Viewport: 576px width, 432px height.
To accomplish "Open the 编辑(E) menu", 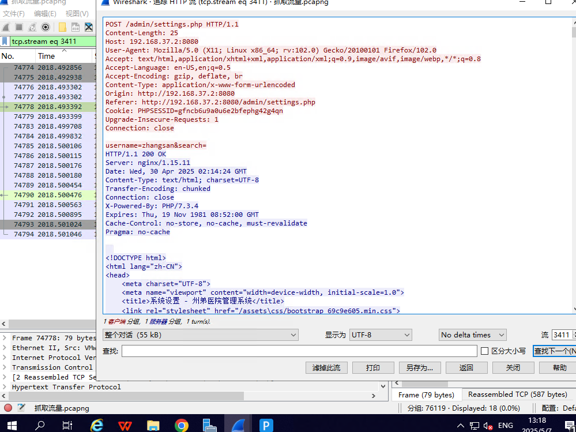I will click(45, 14).
